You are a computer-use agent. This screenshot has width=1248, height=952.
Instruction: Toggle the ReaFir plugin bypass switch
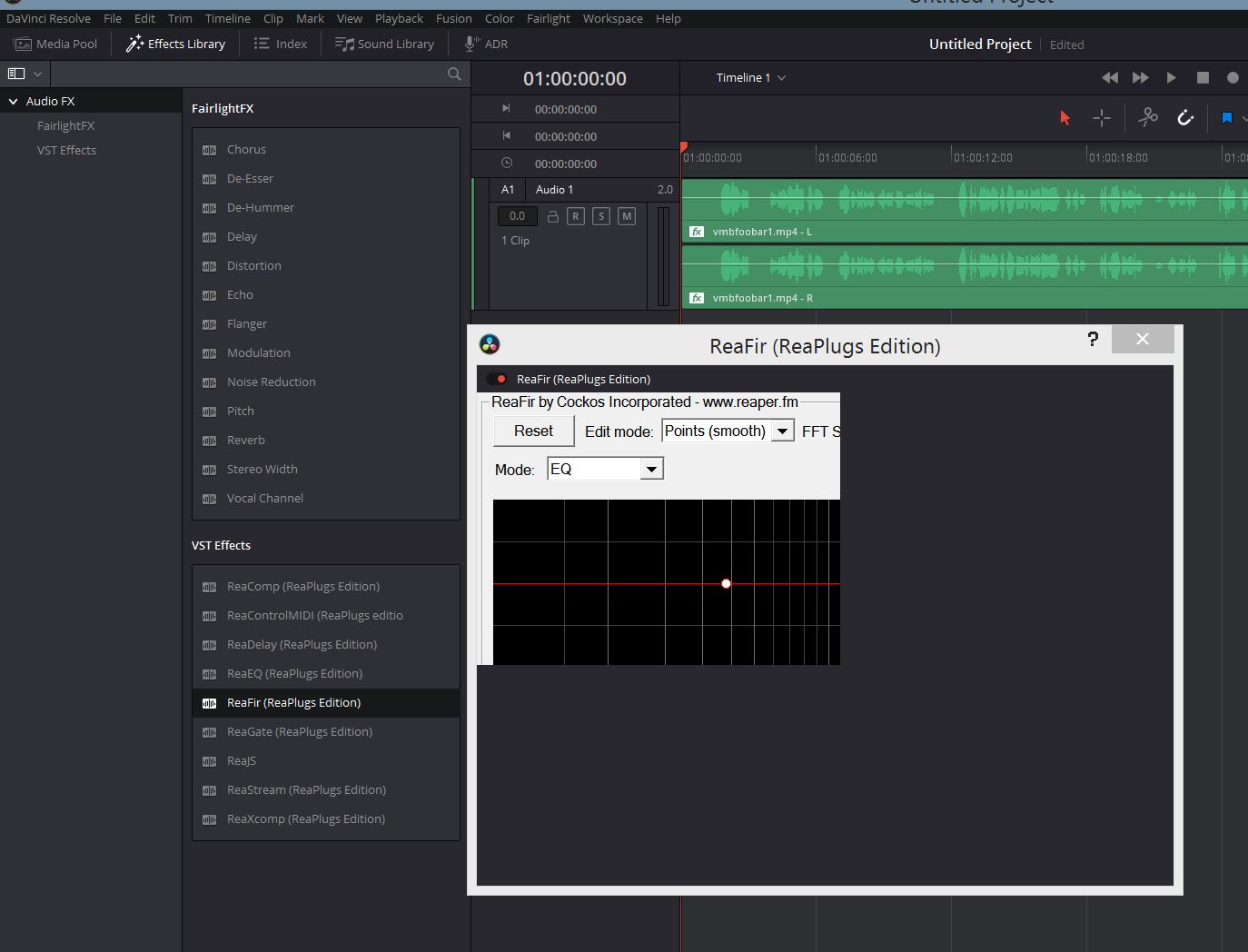pyautogui.click(x=497, y=379)
